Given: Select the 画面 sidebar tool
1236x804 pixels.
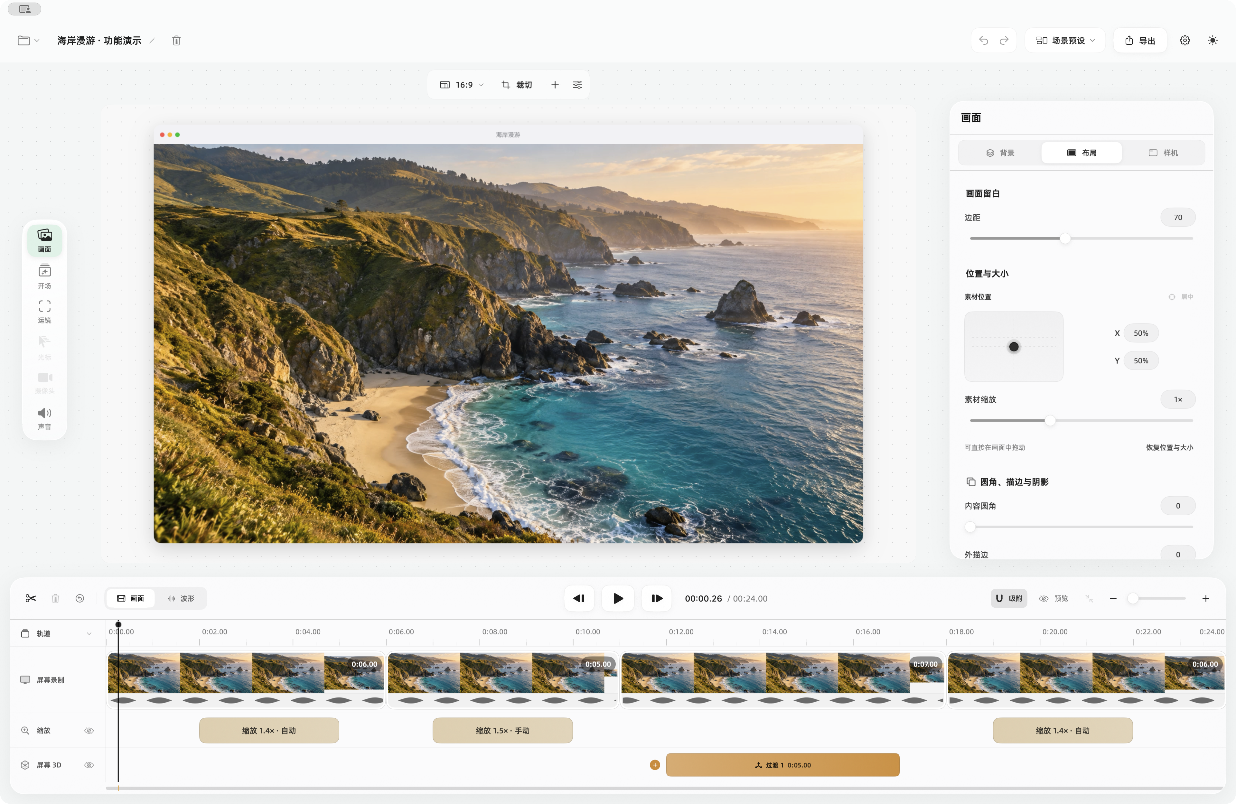Looking at the screenshot, I should (x=45, y=240).
